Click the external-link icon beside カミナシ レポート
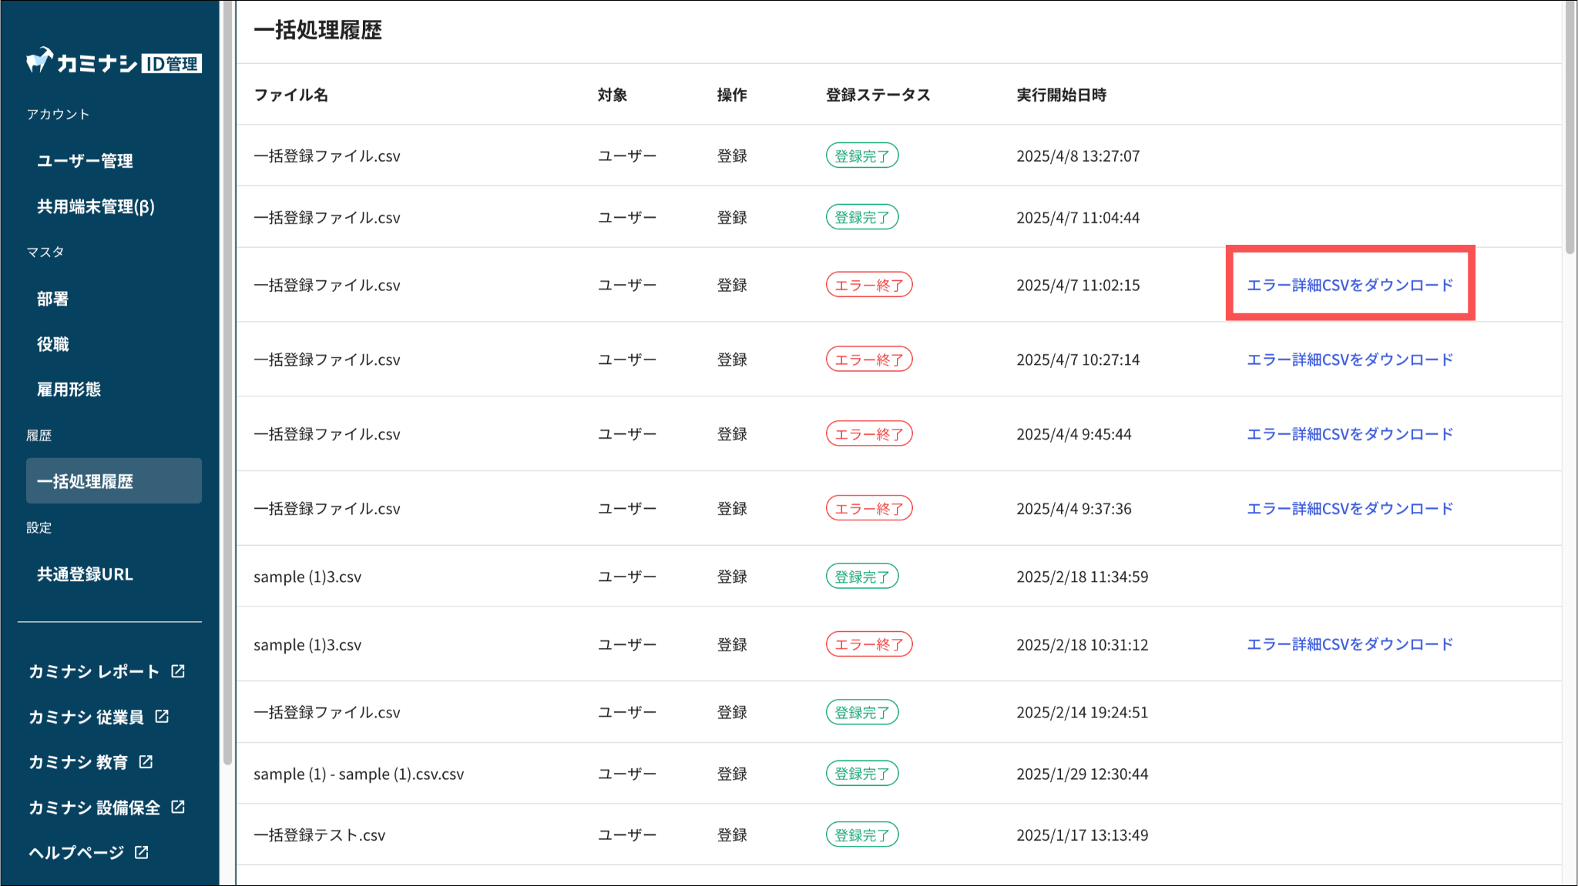The image size is (1578, 886). [178, 671]
